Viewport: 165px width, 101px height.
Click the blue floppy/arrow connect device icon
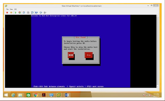[37, 13]
